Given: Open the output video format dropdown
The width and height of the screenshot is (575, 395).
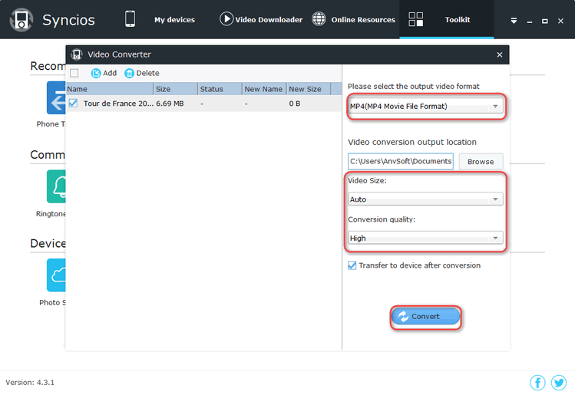Looking at the screenshot, I should [425, 107].
